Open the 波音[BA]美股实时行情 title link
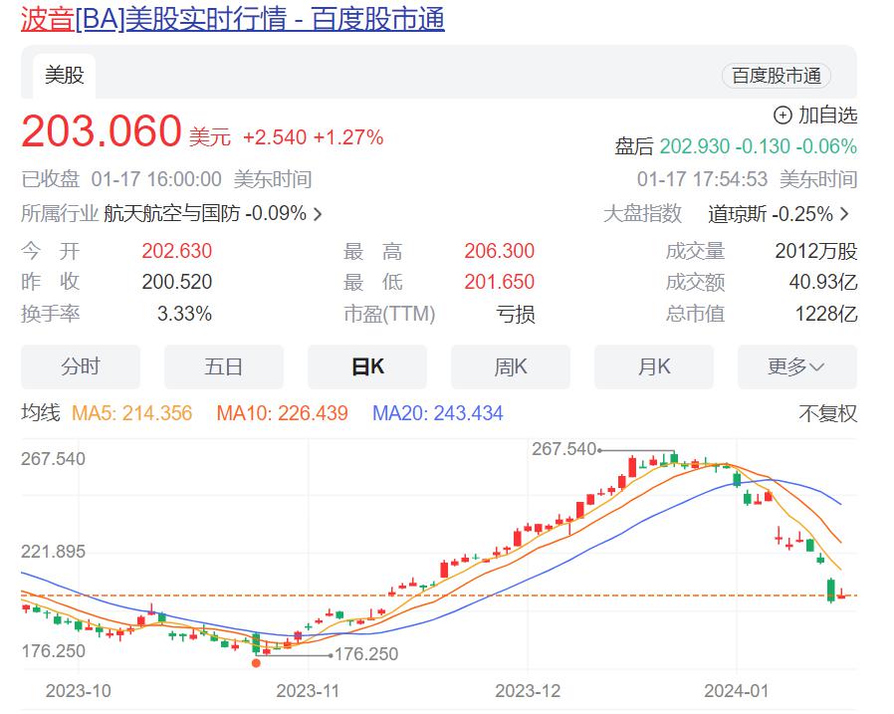Screen dimensions: 894x714 [233, 19]
